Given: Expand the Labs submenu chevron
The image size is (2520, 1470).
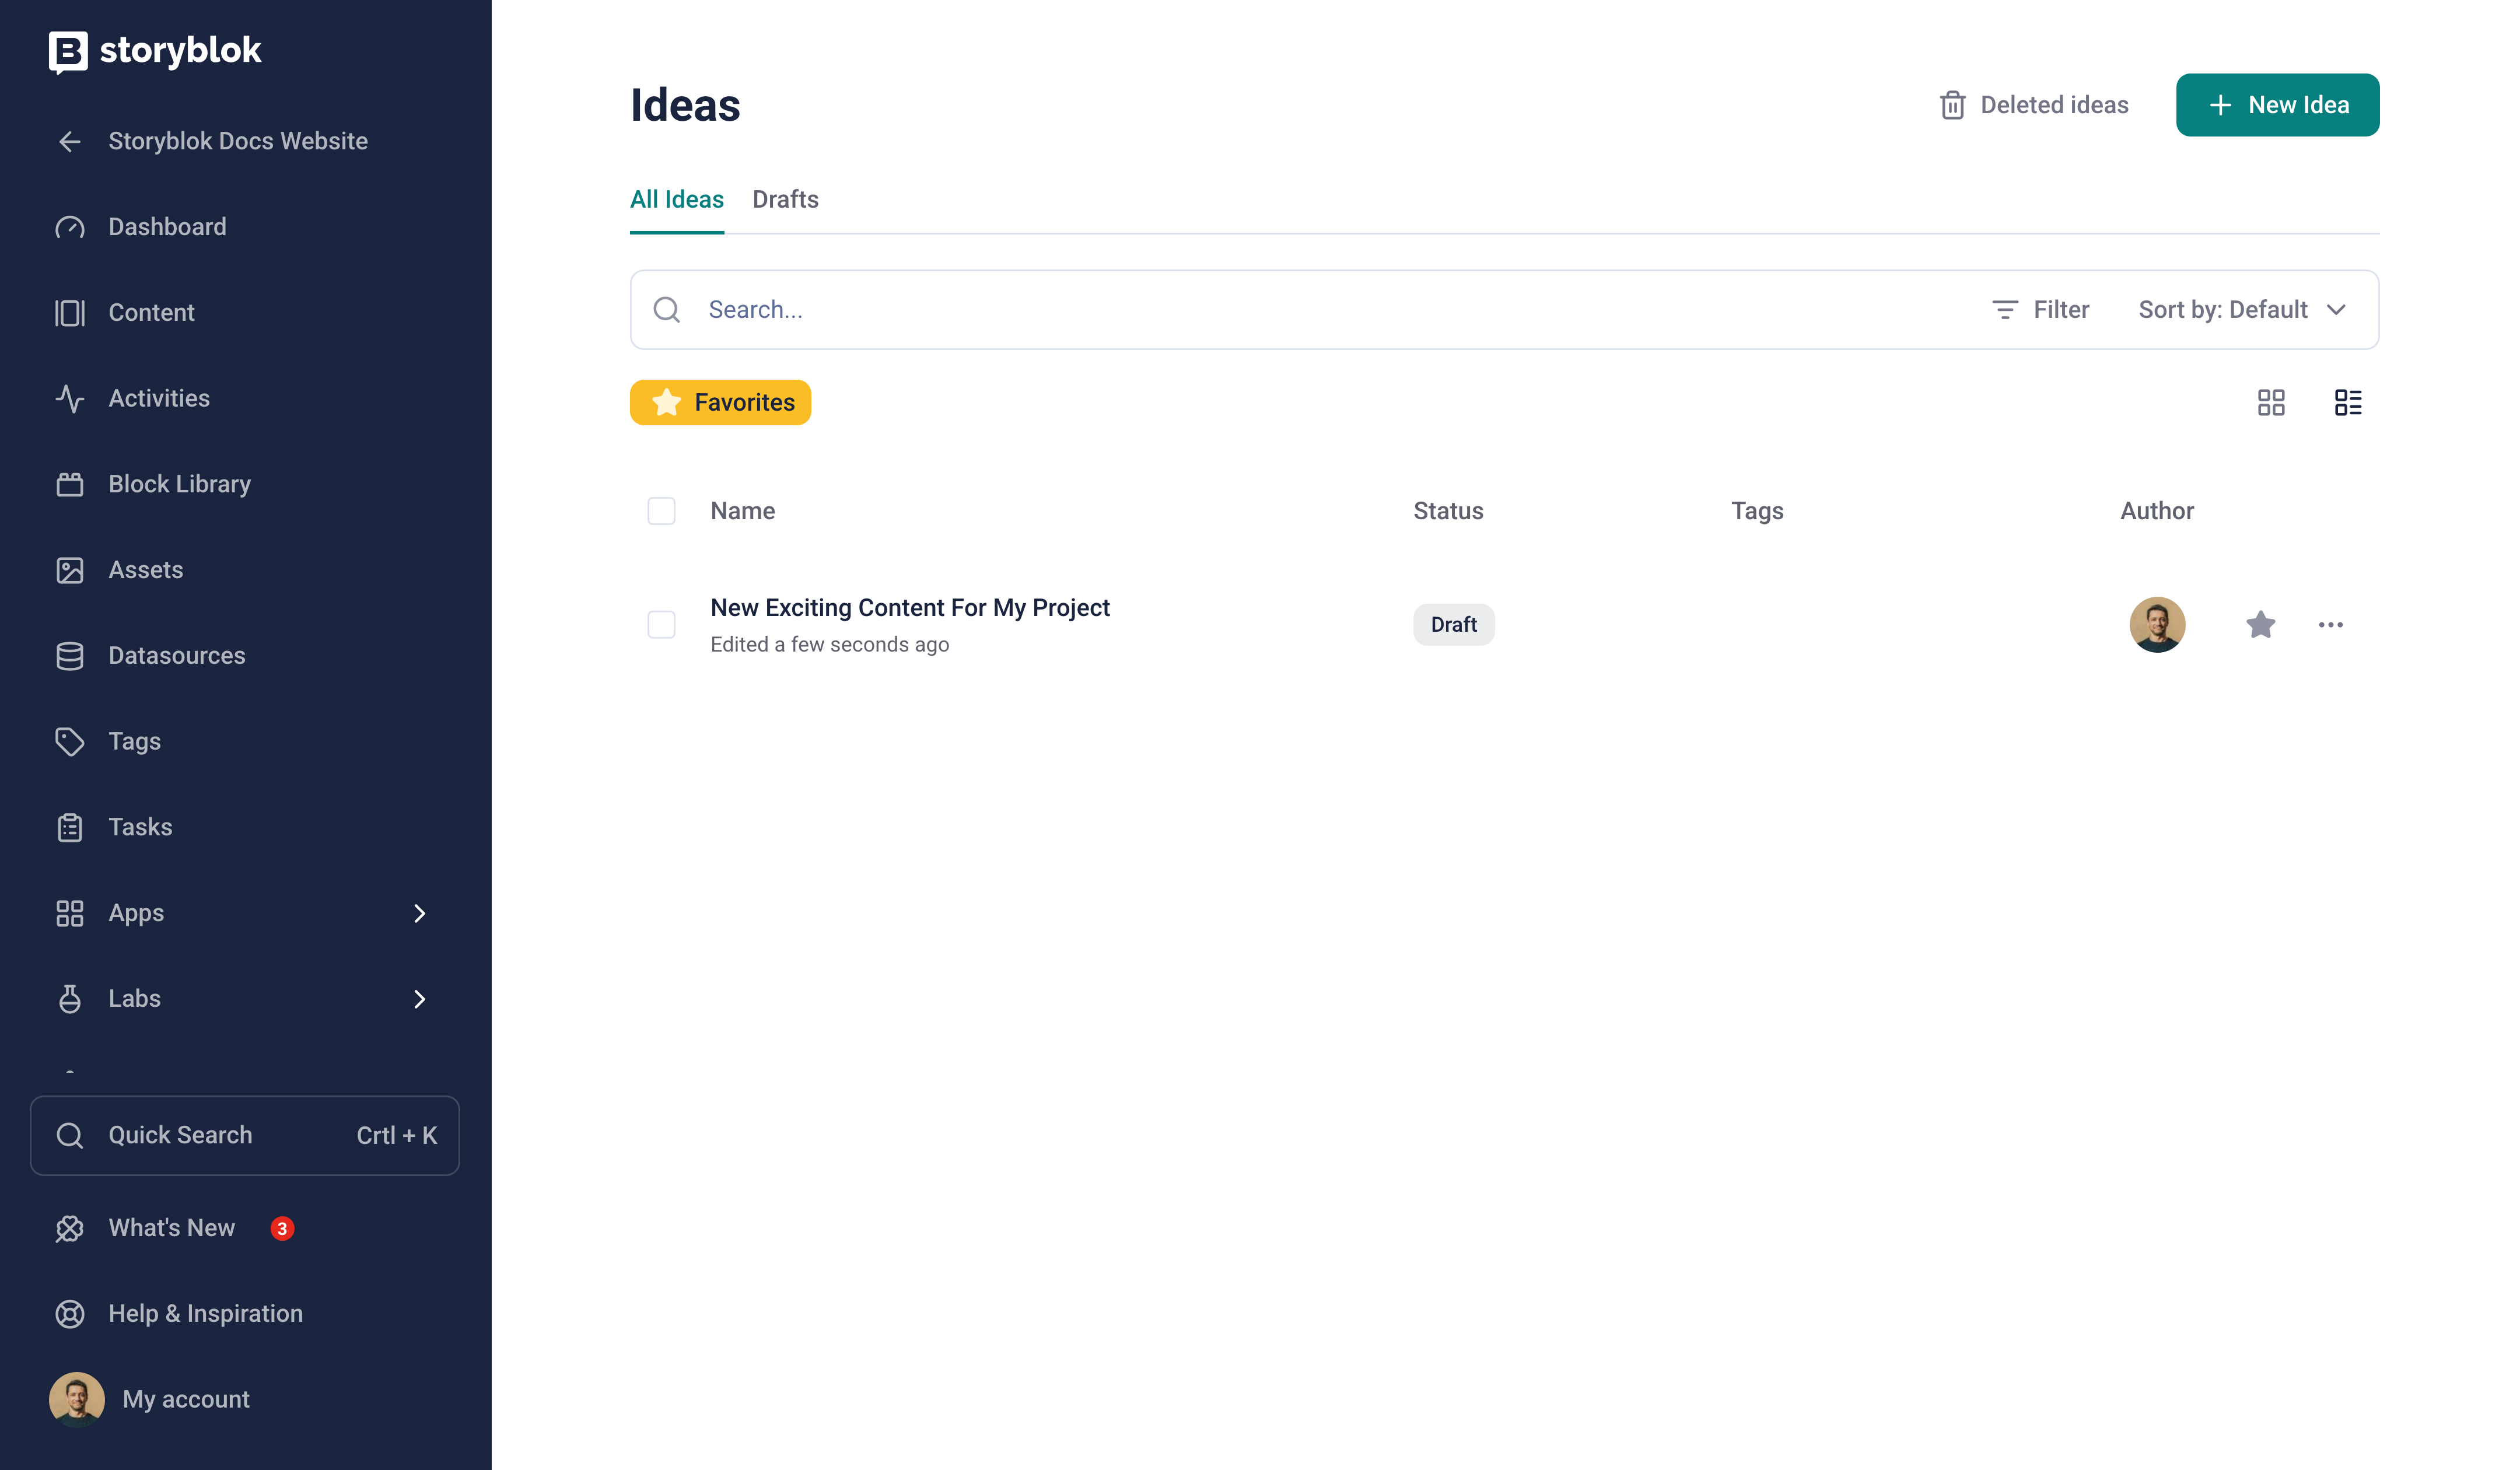Looking at the screenshot, I should point(419,999).
